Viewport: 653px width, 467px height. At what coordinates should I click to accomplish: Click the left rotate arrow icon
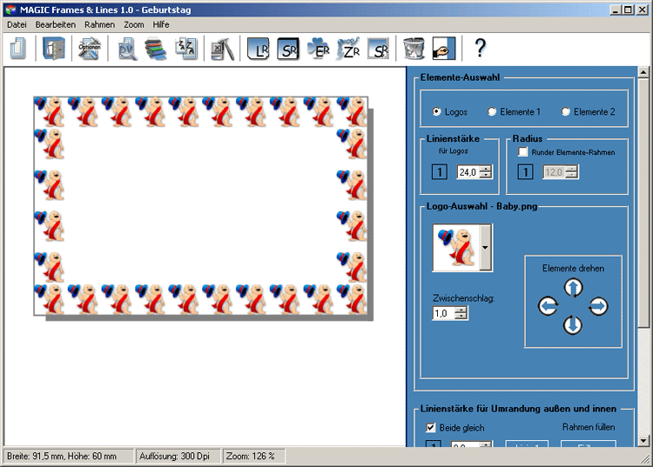[548, 306]
